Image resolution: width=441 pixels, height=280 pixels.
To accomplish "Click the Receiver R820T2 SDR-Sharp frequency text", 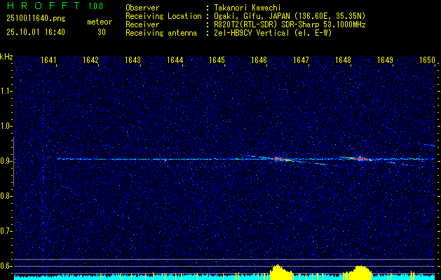I will point(290,24).
